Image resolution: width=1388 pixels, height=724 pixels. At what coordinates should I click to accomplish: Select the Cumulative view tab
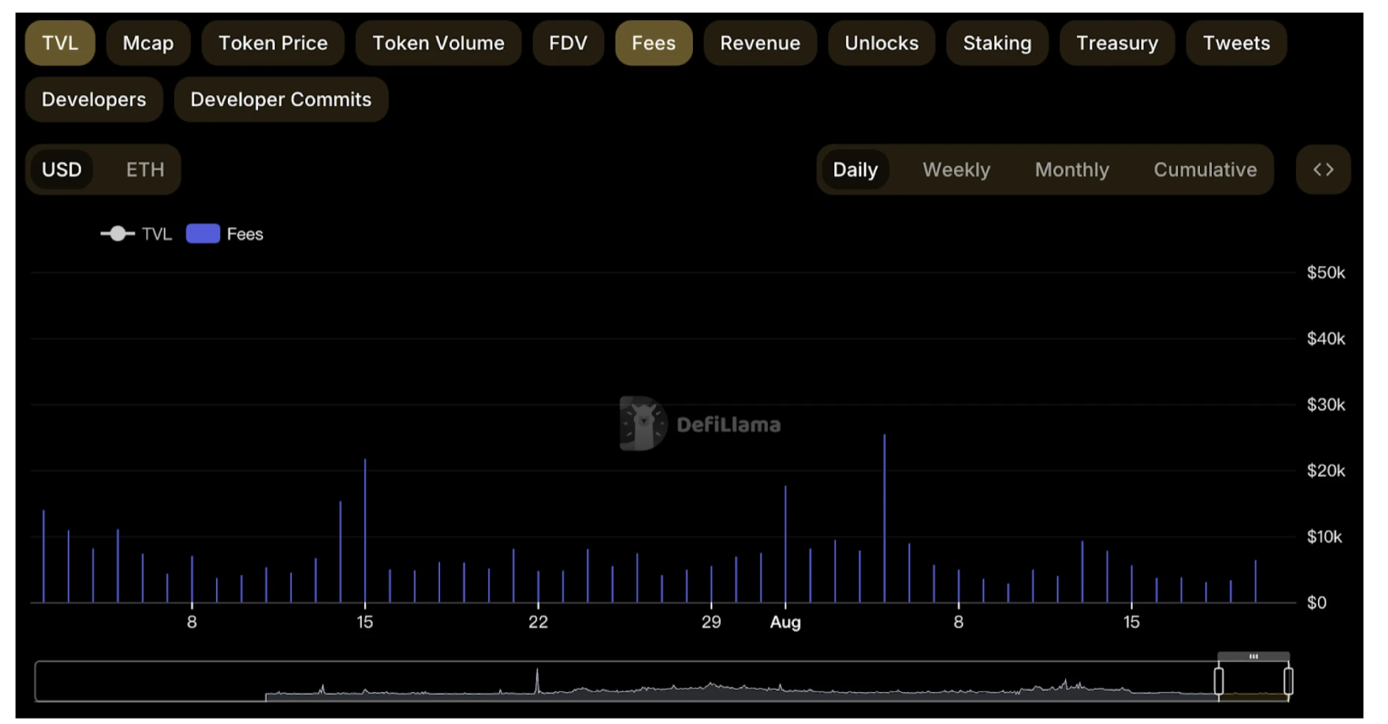pyautogui.click(x=1204, y=170)
